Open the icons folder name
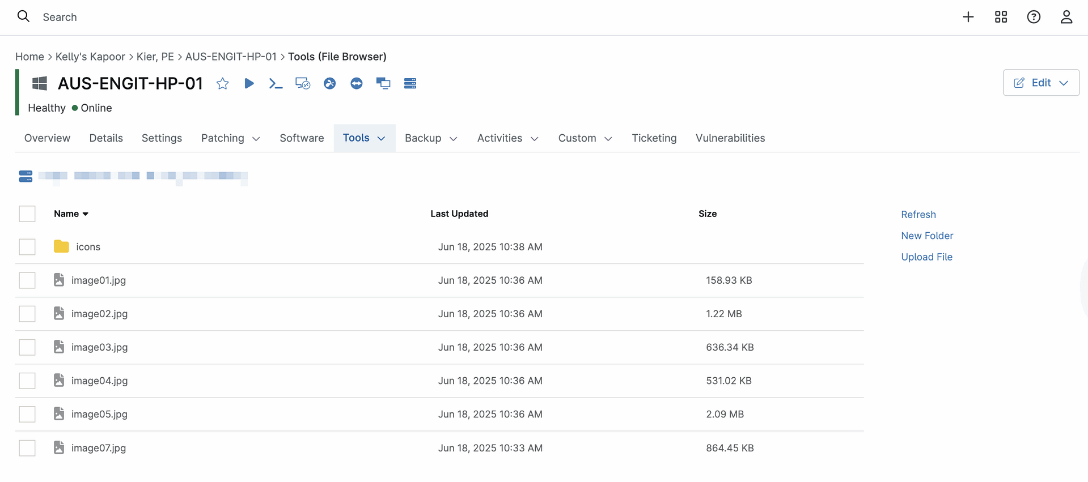Image resolution: width=1088 pixels, height=482 pixels. (88, 247)
